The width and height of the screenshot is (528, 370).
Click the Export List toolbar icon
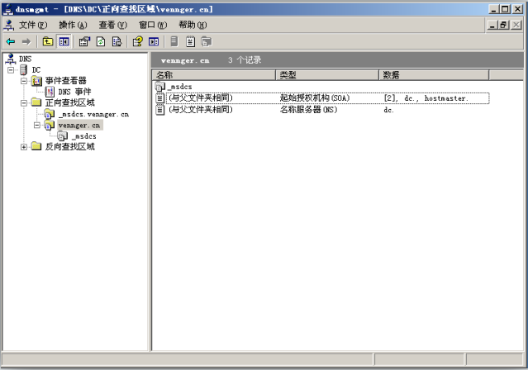tap(117, 41)
